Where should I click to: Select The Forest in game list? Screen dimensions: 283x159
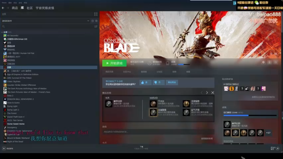pyautogui.click(x=12, y=113)
